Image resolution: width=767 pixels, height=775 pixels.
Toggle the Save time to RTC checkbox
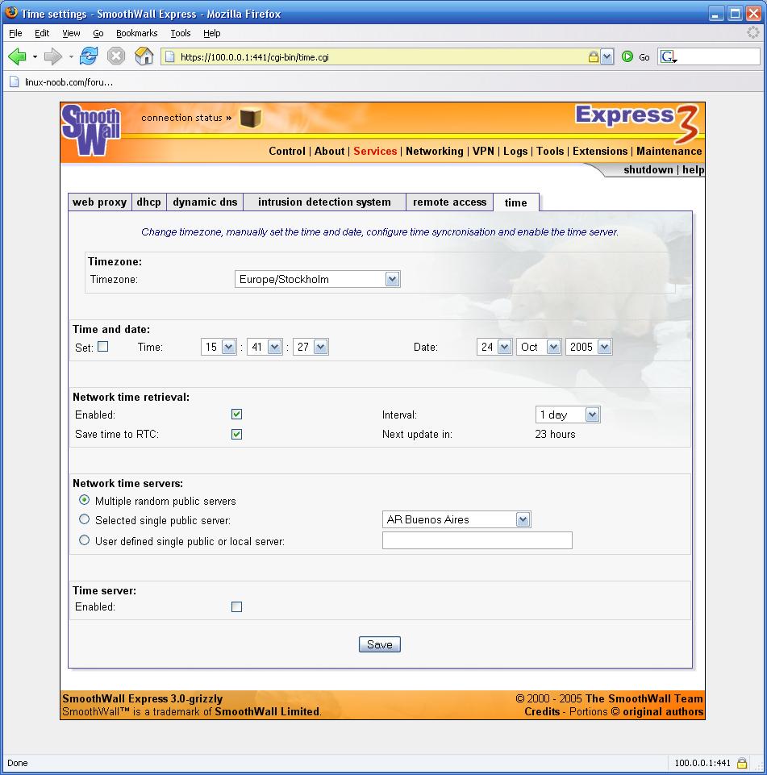[237, 435]
